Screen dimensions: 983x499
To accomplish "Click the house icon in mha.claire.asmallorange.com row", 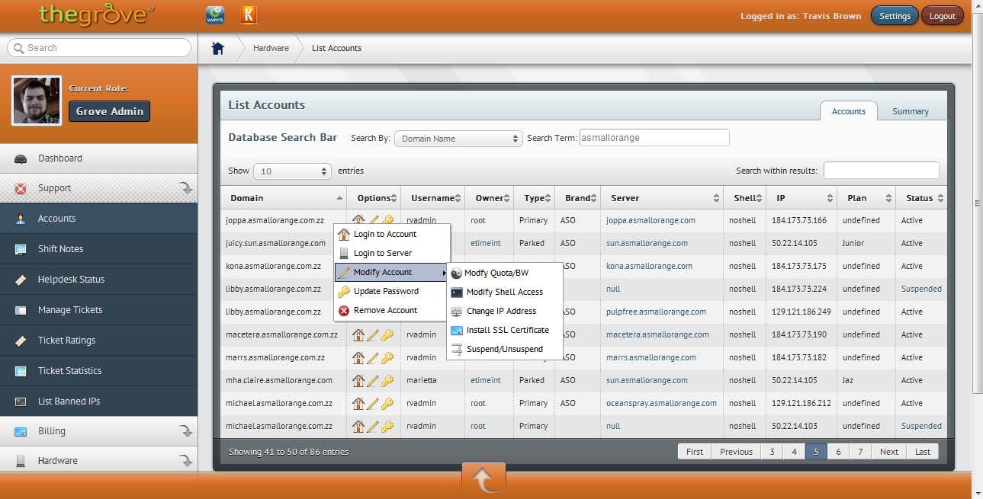I will (x=358, y=380).
